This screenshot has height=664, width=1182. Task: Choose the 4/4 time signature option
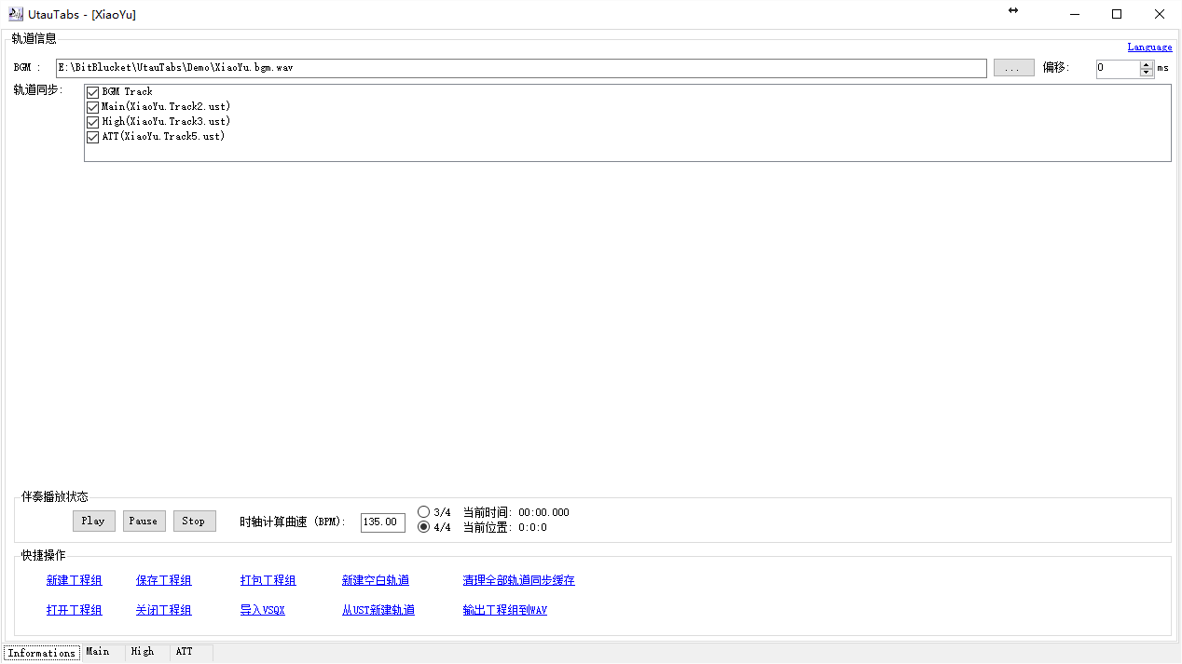click(x=424, y=527)
